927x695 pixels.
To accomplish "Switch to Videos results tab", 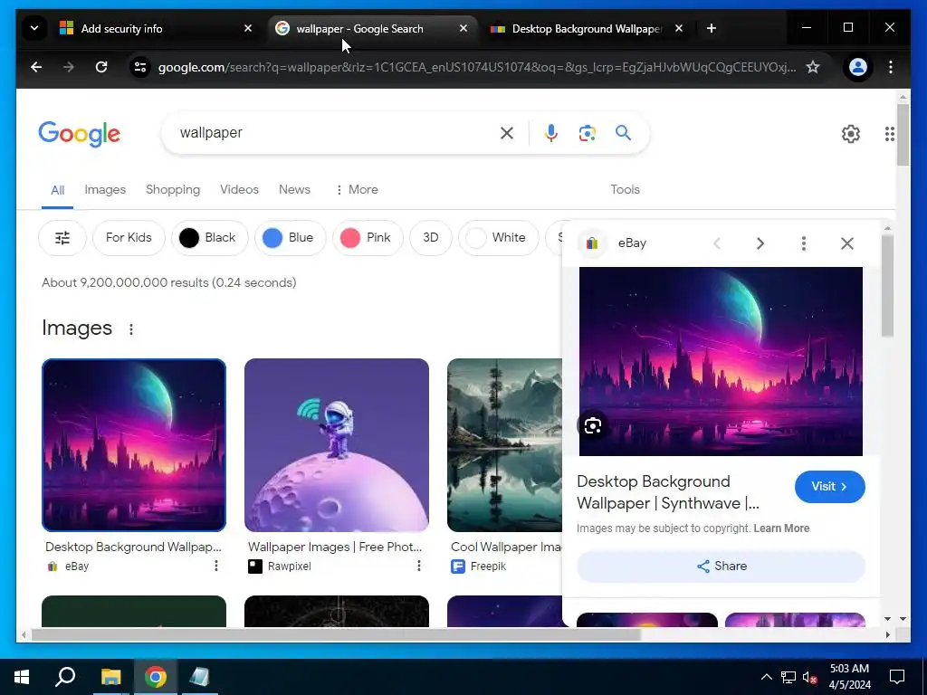I will (x=239, y=190).
